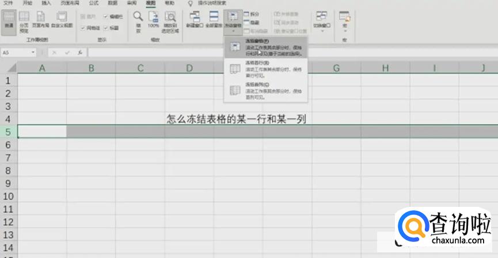This screenshot has height=258, width=498.
Task: Click Synchronous Scrolling (同步滚动)
Action: (x=286, y=23)
